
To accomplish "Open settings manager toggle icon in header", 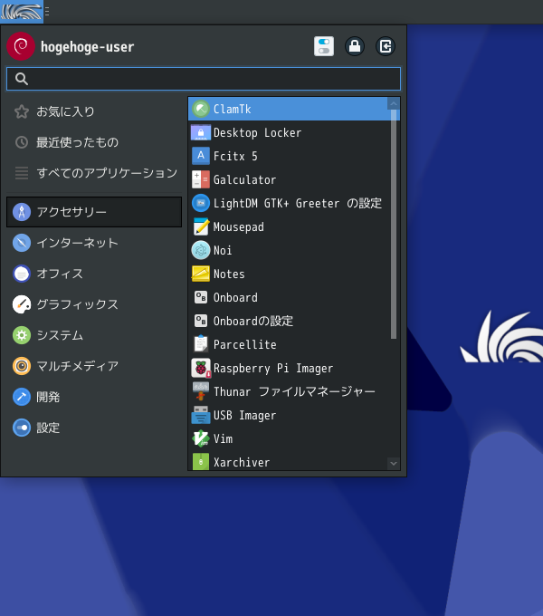I will coord(324,46).
